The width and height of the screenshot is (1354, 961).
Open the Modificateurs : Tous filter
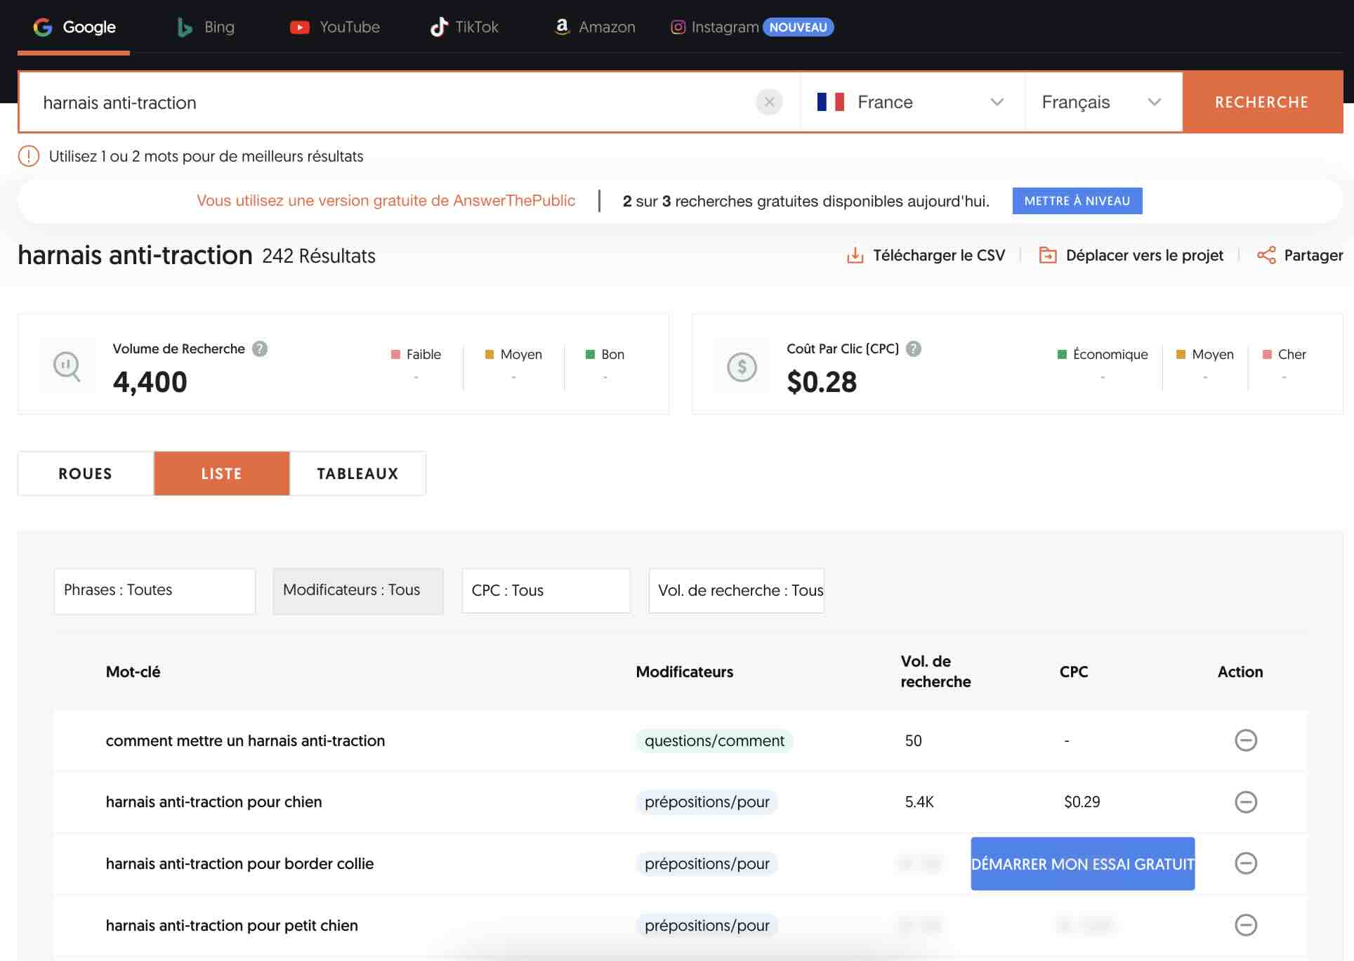[x=358, y=591]
